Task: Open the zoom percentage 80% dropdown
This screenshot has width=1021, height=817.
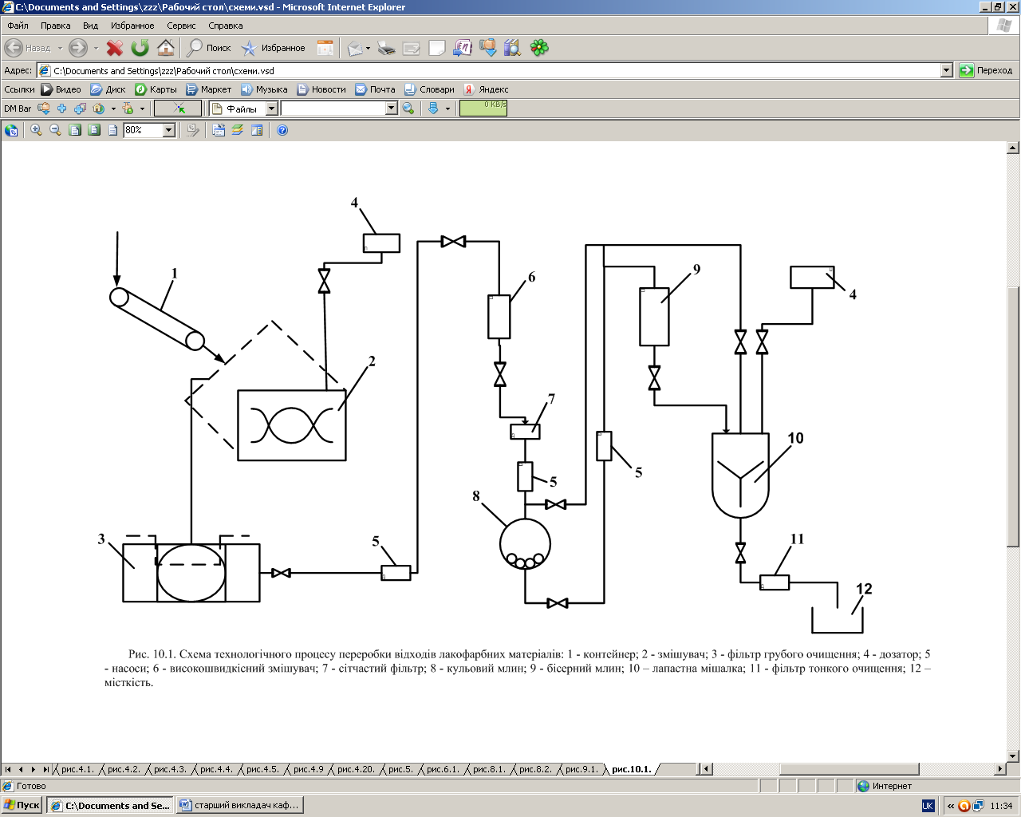Action: click(x=169, y=130)
